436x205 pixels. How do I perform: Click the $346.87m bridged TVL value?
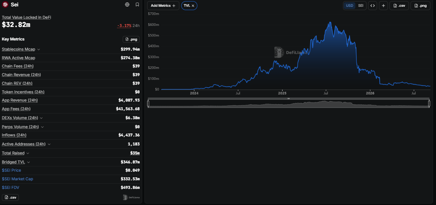[130, 162]
